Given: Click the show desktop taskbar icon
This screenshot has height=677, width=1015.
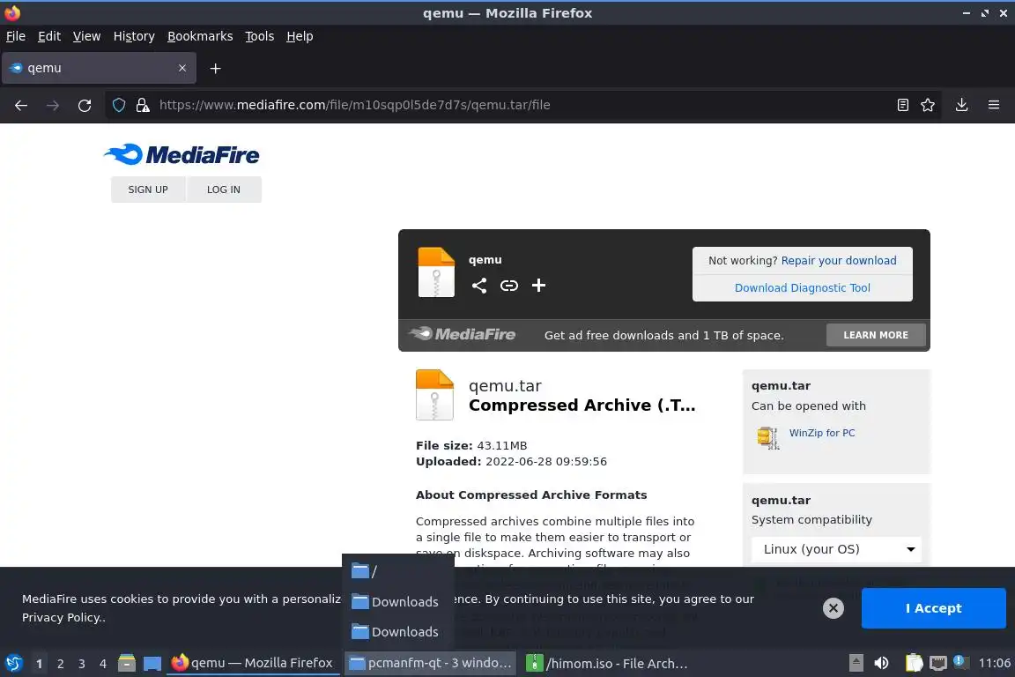Looking at the screenshot, I should point(152,663).
